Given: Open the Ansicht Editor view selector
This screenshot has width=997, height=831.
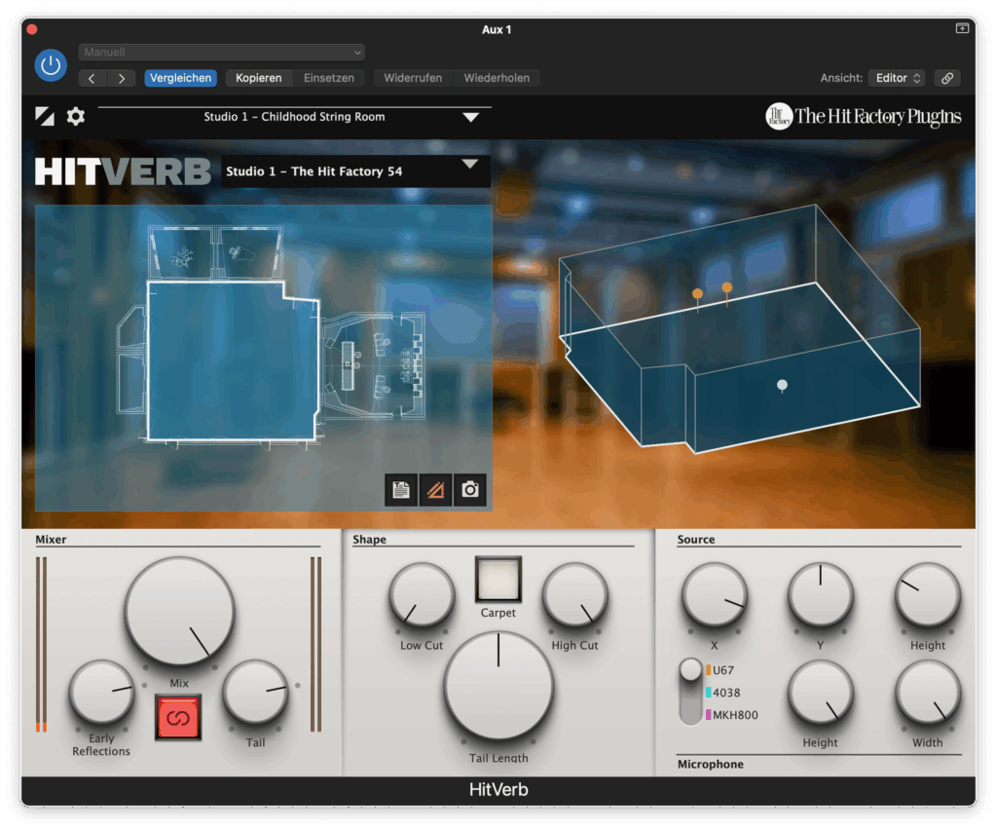Looking at the screenshot, I should point(897,78).
